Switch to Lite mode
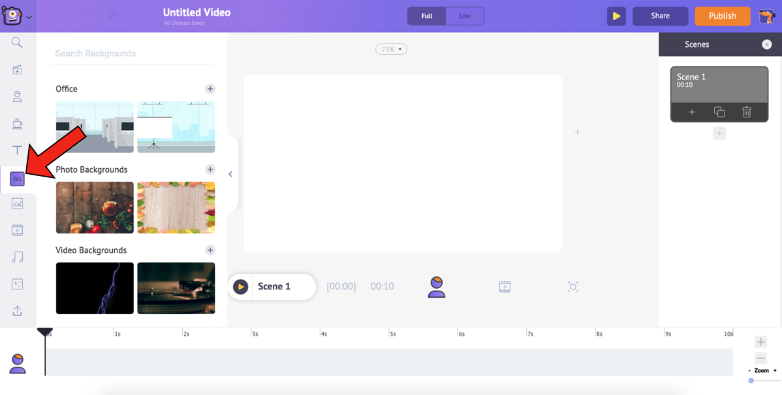Viewport: 782px width, 395px height. point(465,16)
